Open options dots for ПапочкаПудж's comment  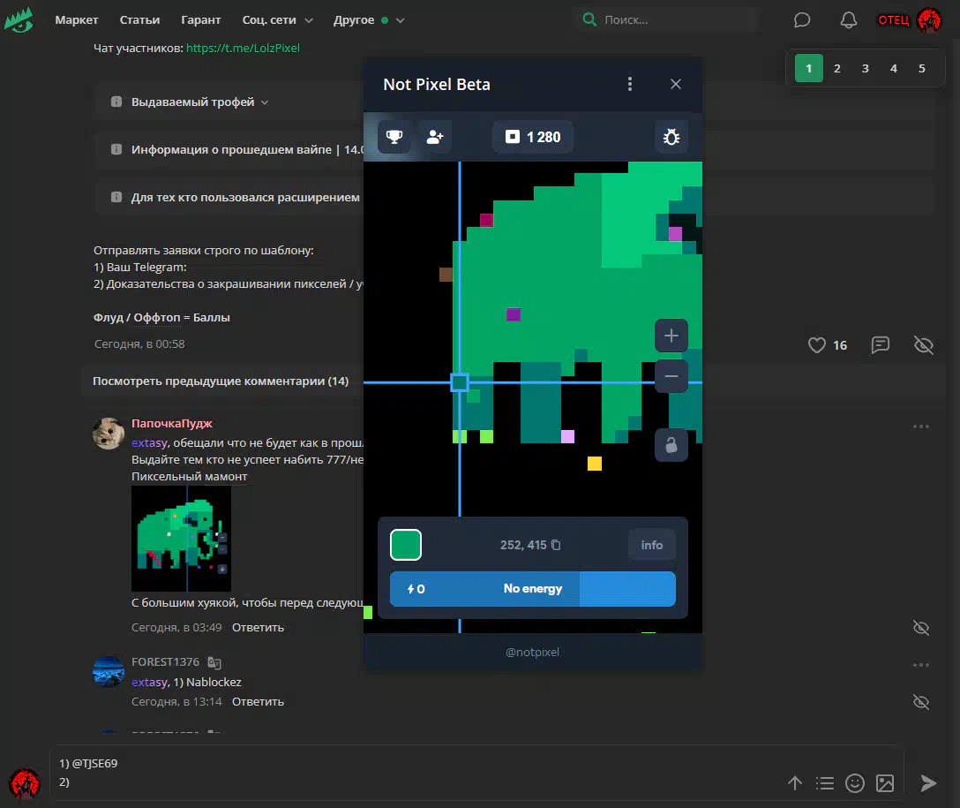[921, 427]
